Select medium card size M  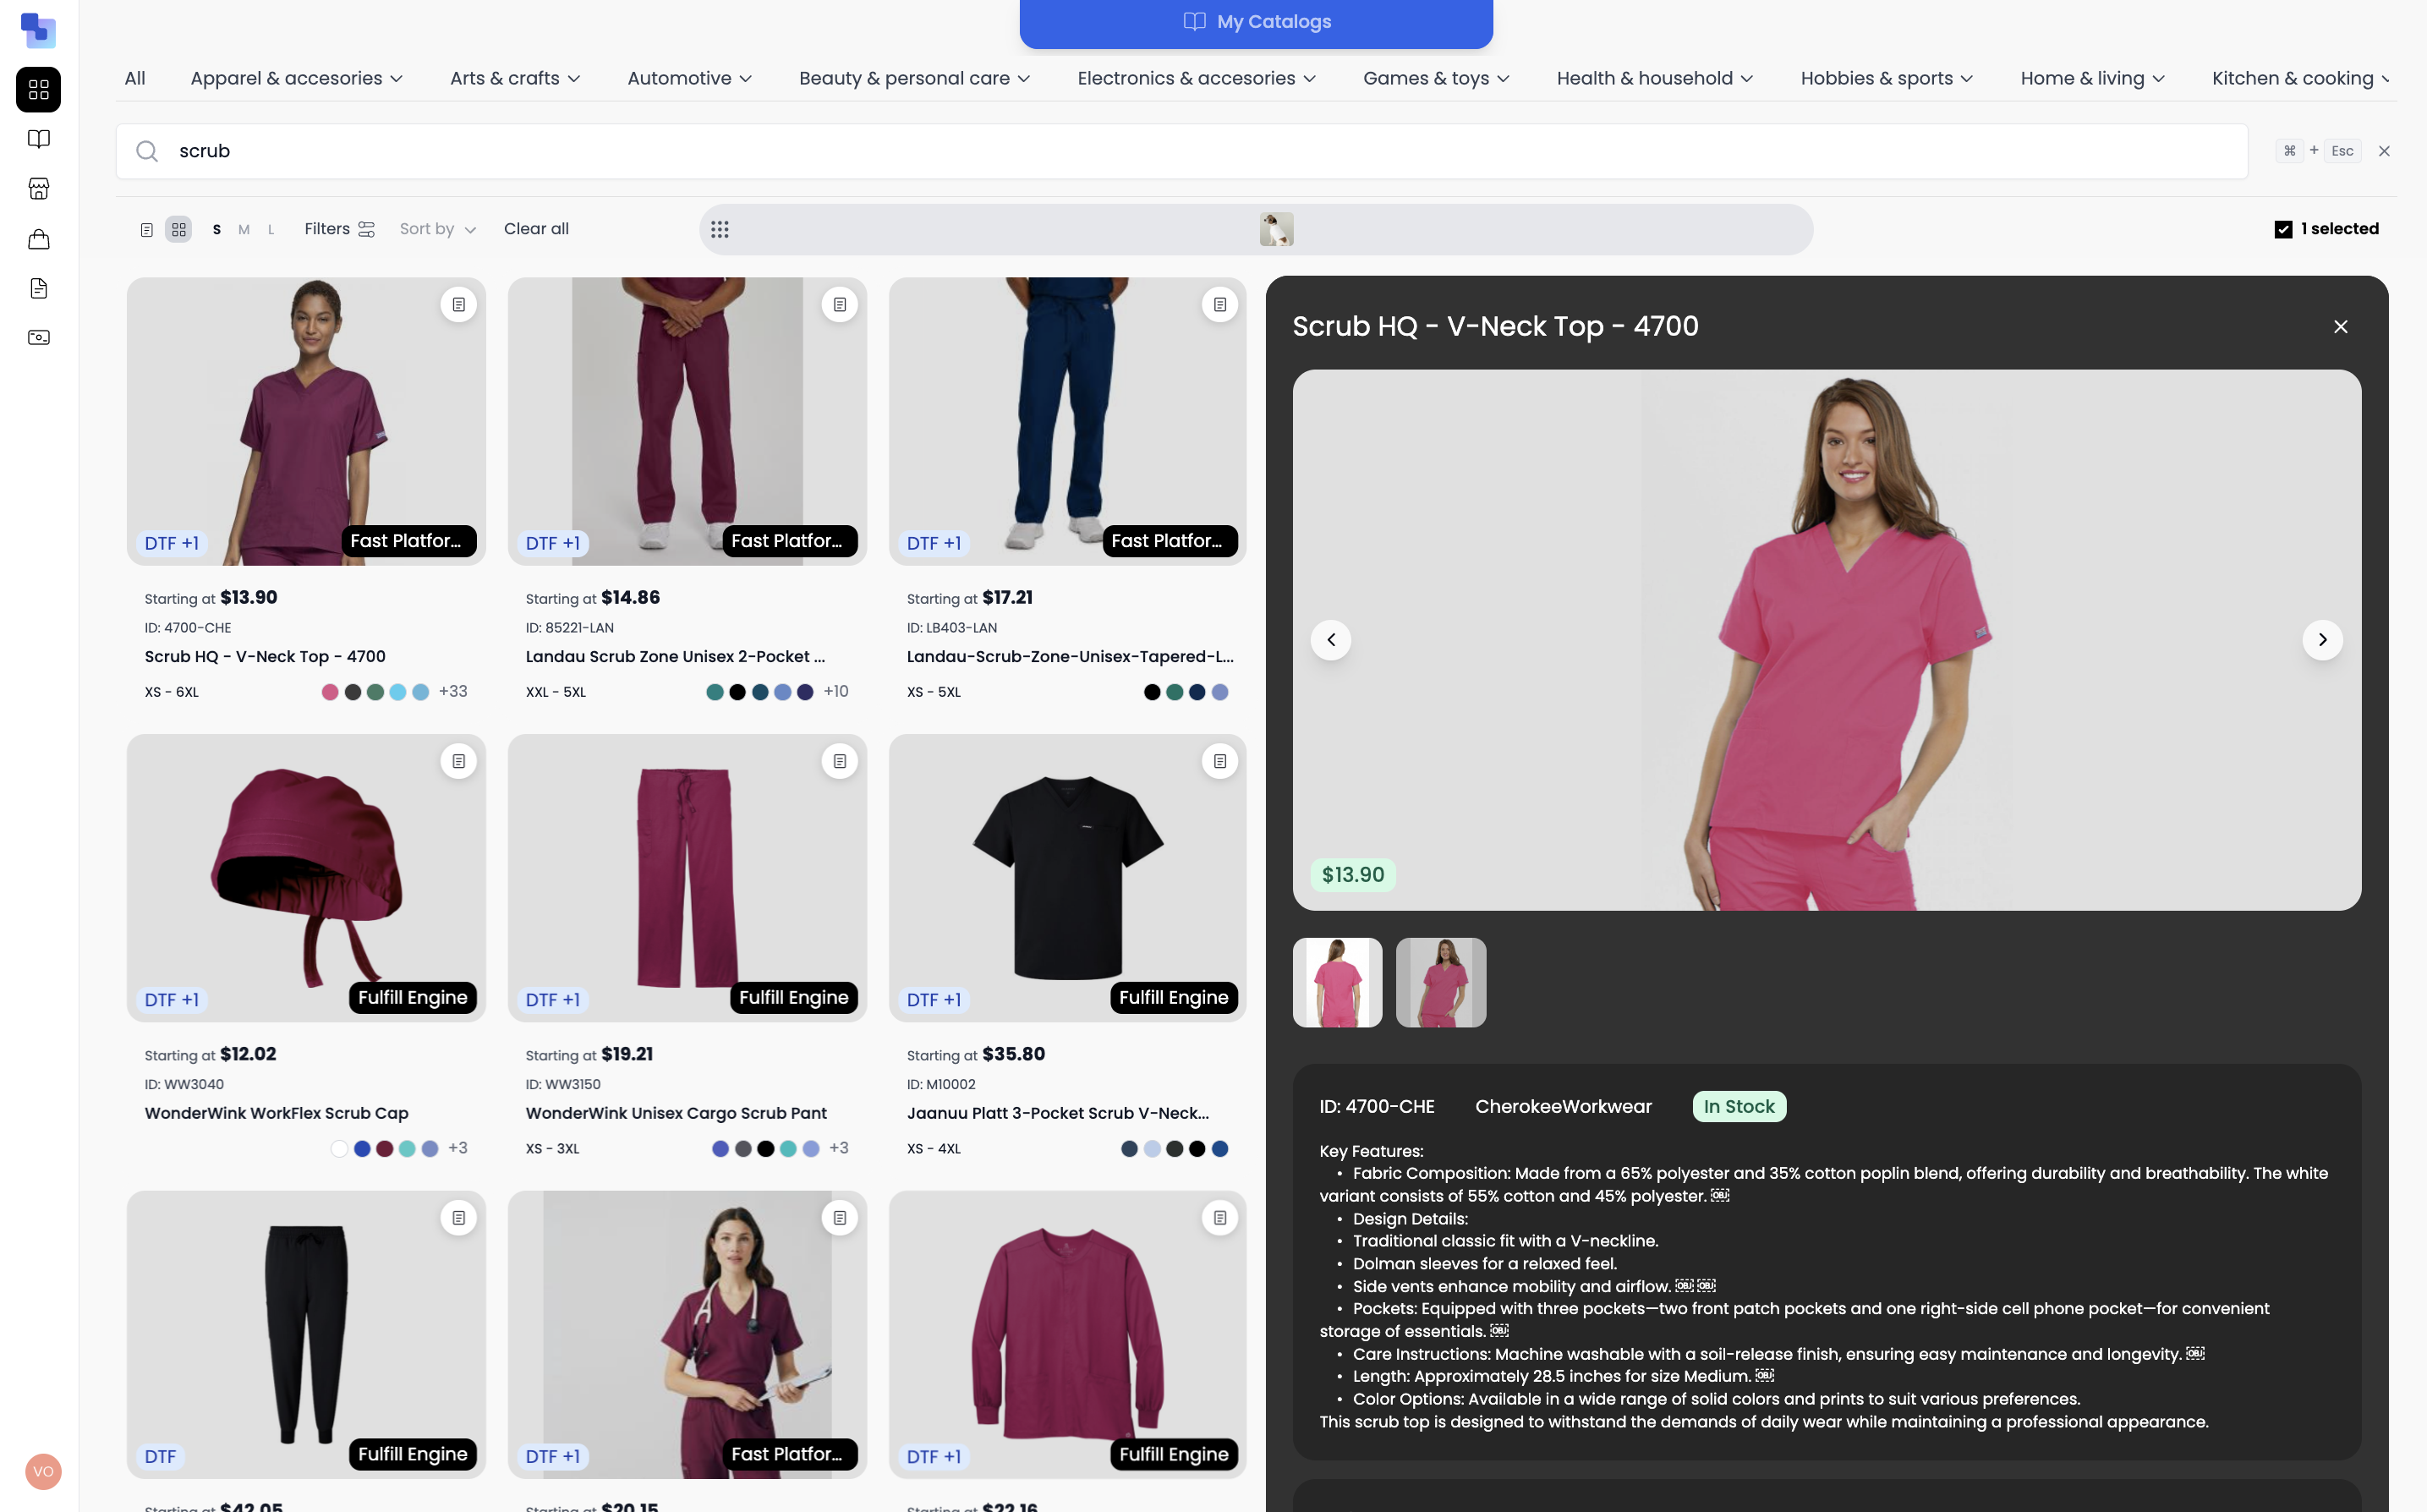[x=244, y=229]
